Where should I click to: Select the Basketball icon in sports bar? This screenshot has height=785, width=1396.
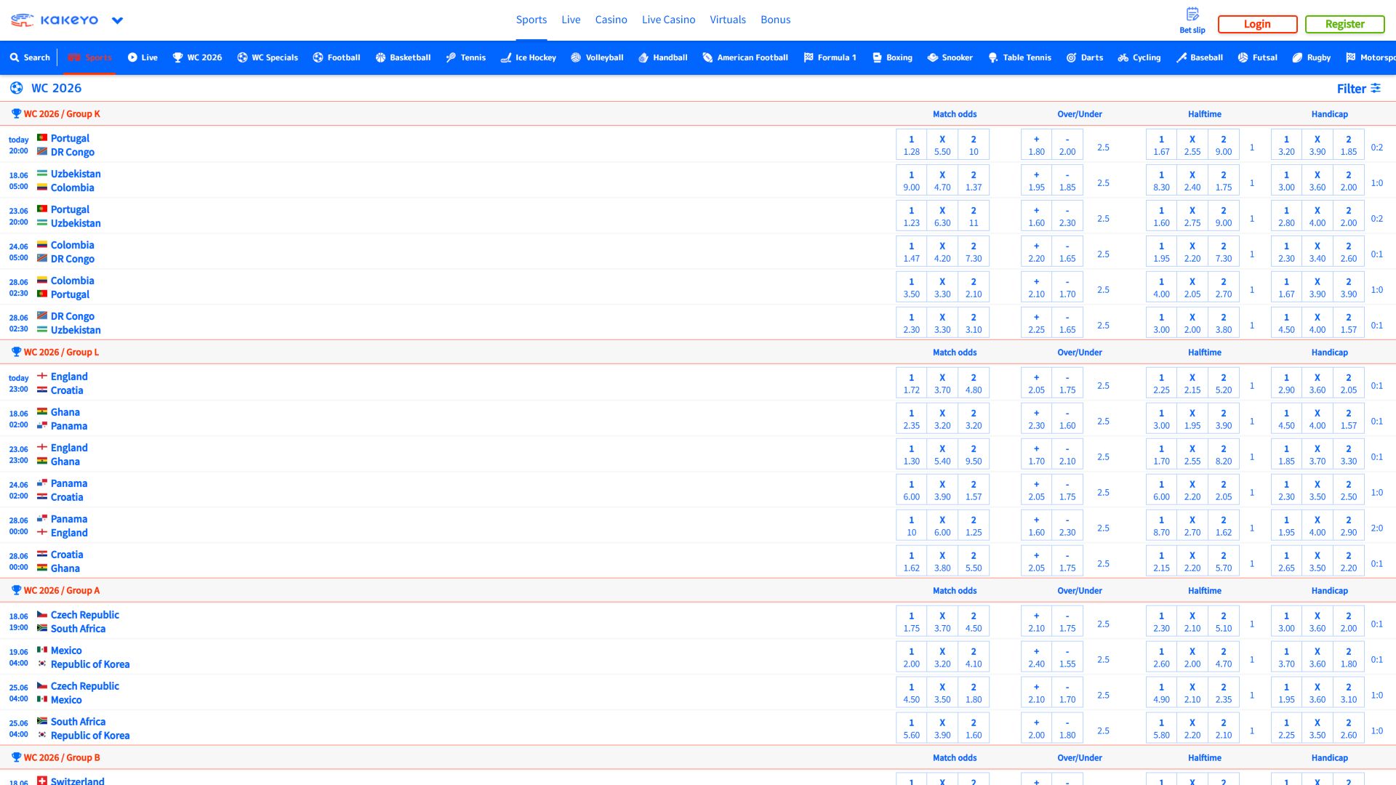pos(380,57)
